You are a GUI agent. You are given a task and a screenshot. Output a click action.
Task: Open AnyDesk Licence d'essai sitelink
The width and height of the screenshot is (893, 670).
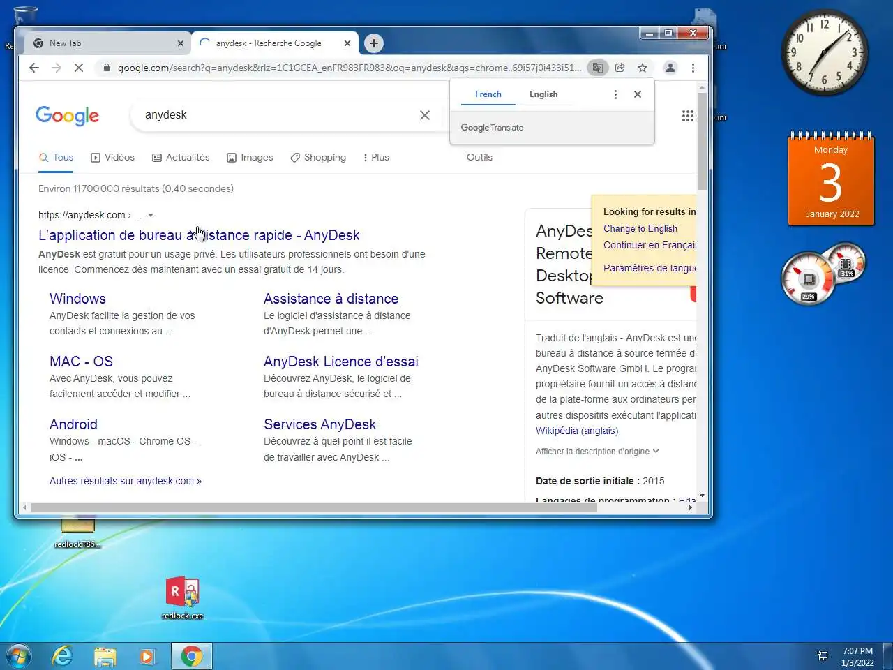341,362
